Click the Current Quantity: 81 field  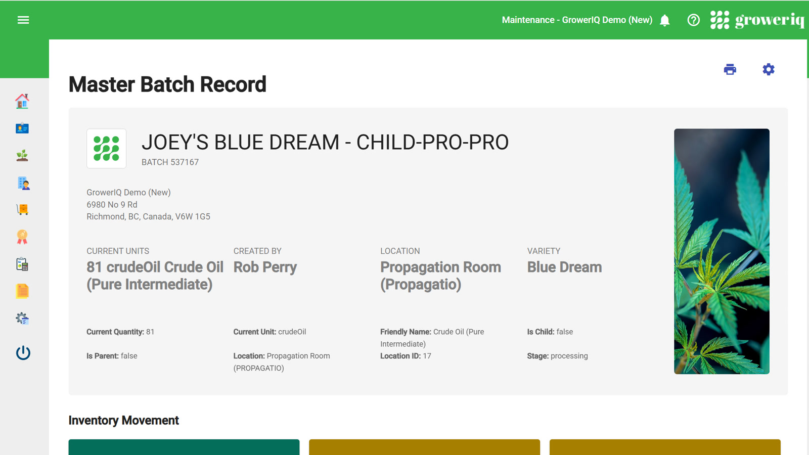[120, 332]
